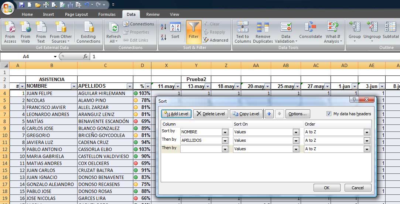This screenshot has width=400, height=204.
Task: Click the Consolidate icon
Action: click(310, 32)
